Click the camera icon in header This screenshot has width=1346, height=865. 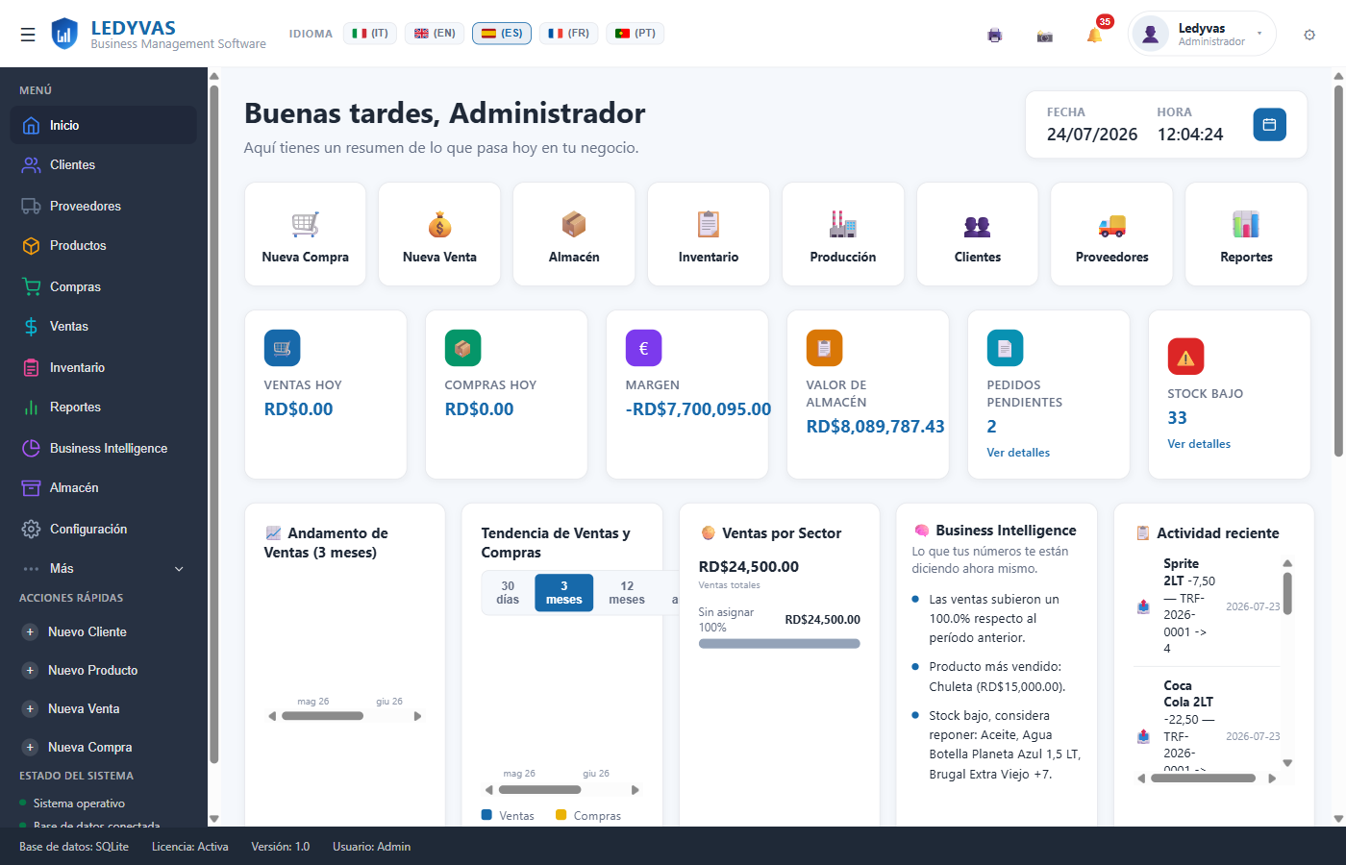pyautogui.click(x=1045, y=36)
